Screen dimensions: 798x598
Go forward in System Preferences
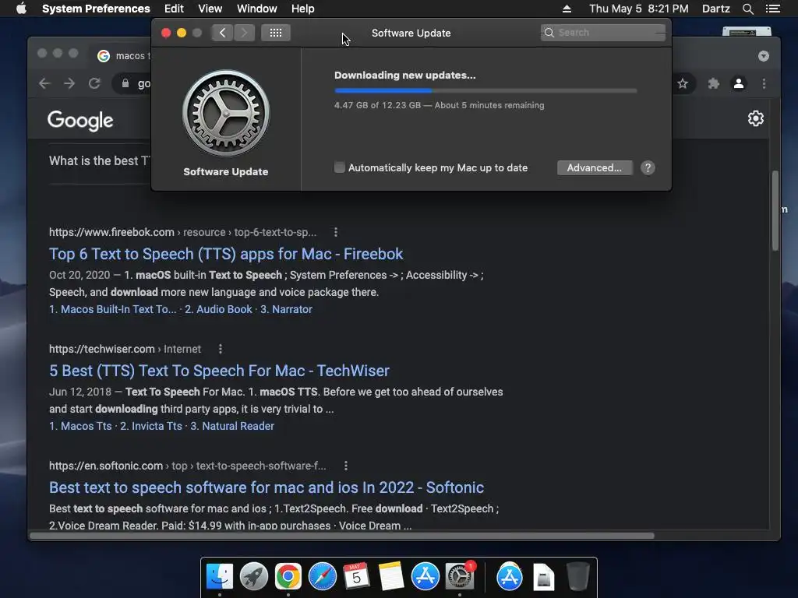coord(244,33)
